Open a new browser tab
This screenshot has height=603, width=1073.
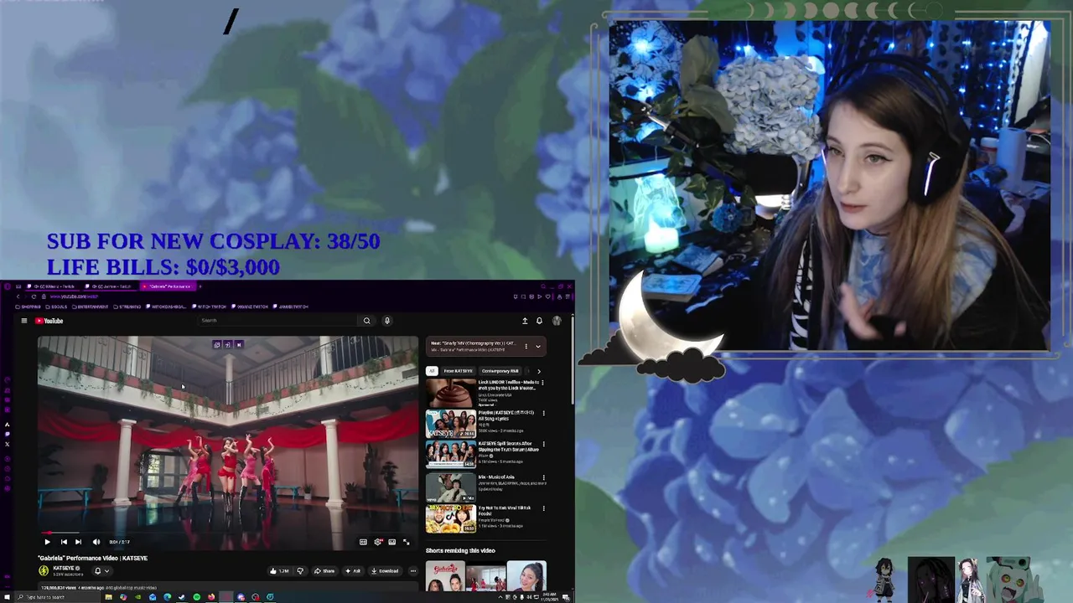click(200, 286)
